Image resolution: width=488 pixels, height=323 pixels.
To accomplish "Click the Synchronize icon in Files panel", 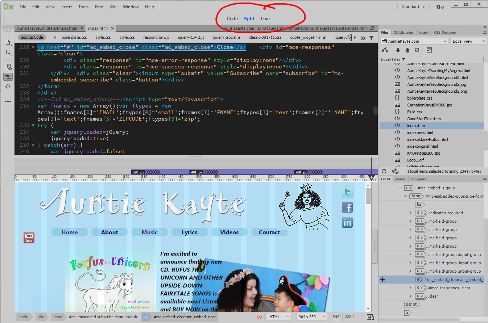I will pyautogui.click(x=417, y=50).
